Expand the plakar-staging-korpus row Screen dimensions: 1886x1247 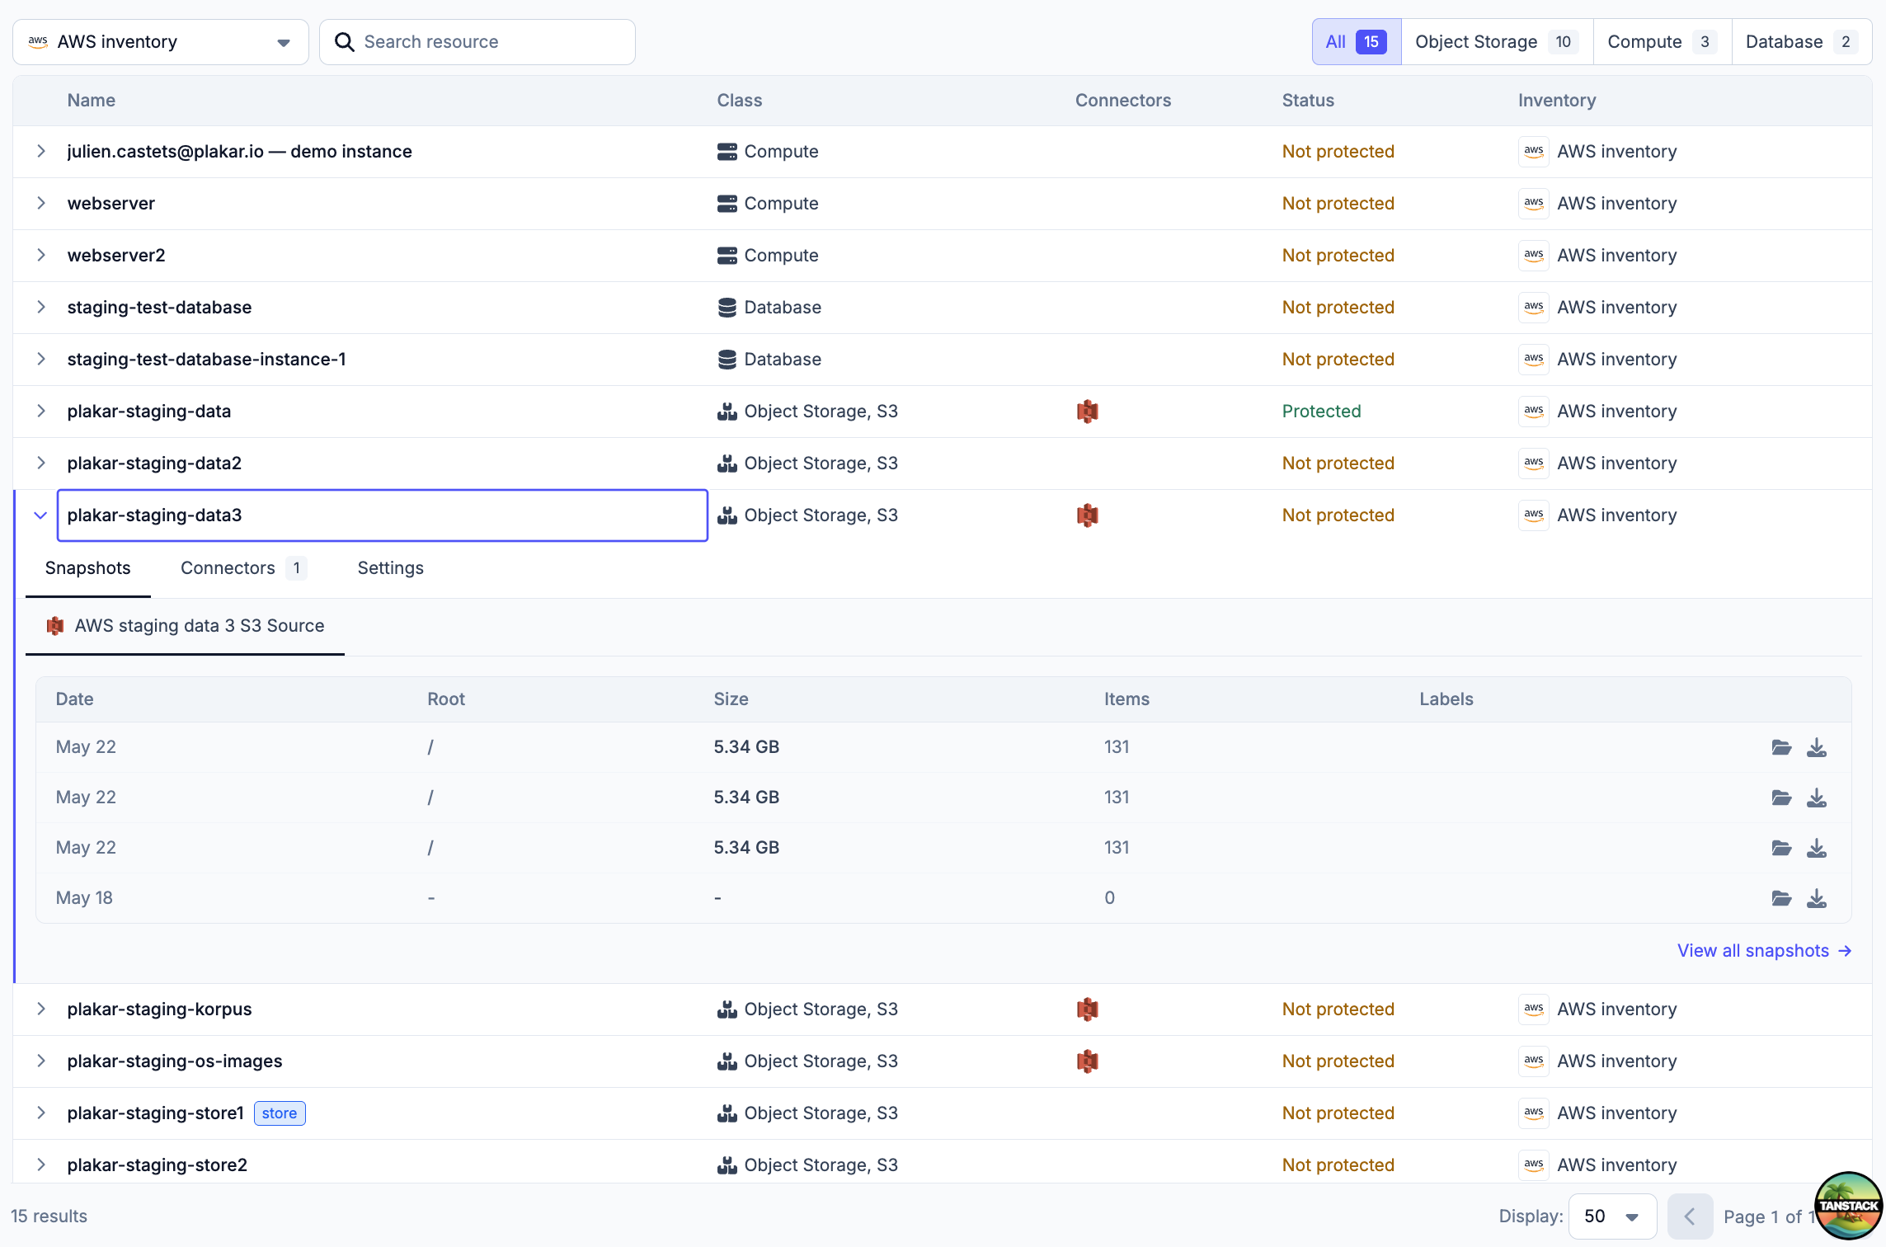(40, 1009)
